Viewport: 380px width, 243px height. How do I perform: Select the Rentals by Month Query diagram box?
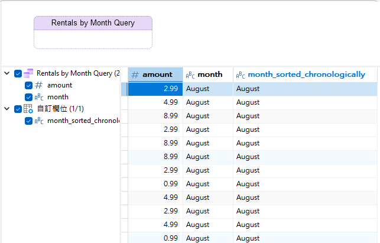pyautogui.click(x=93, y=33)
